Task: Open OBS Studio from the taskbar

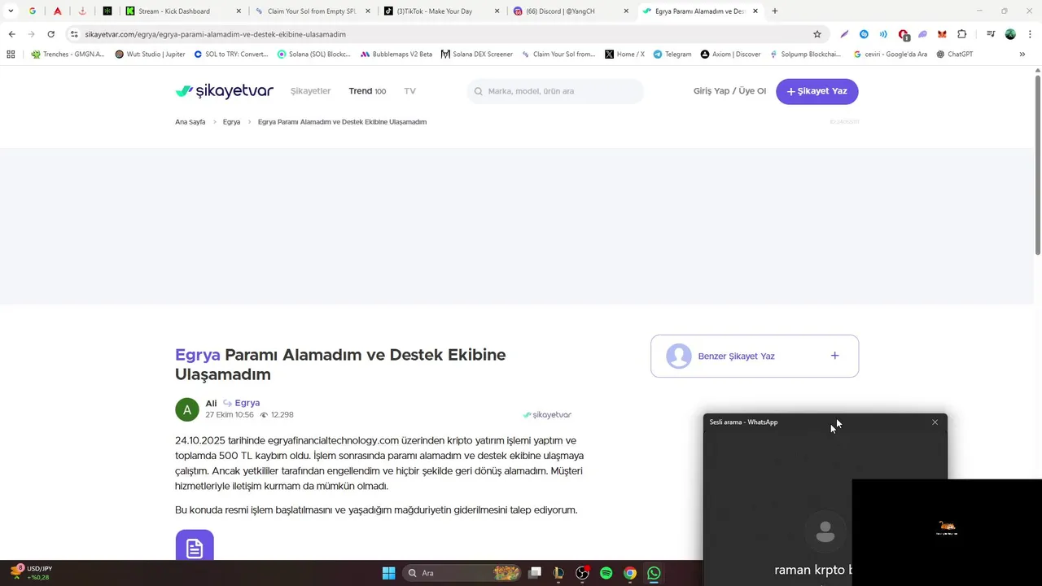Action: click(582, 573)
